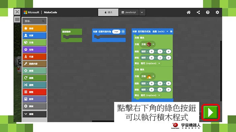Viewport: 236px width, 132px height.
Task: Edit the "run" chat command text field
Action: 116,31
